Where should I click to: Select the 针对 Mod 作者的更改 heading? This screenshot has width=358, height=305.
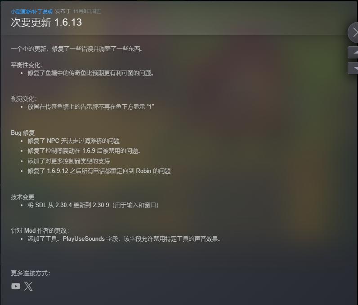pyautogui.click(x=40, y=230)
